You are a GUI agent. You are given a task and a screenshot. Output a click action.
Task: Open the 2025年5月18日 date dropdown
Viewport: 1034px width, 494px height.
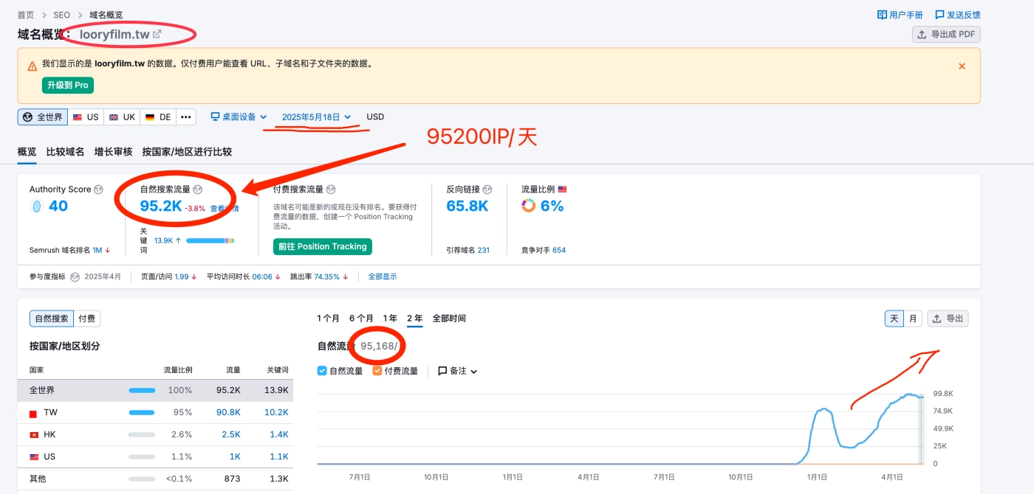[316, 117]
